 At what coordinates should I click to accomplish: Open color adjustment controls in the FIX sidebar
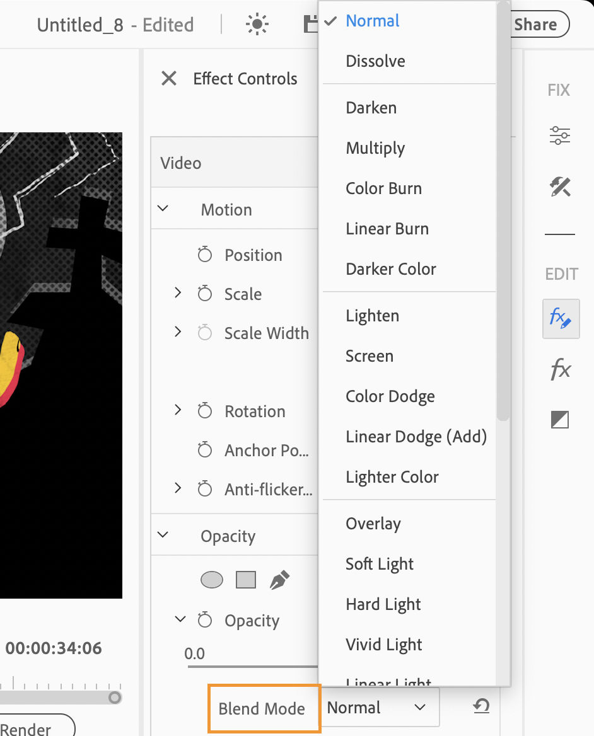[x=559, y=135]
